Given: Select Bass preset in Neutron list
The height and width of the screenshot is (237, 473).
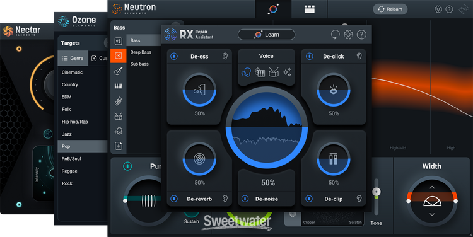Looking at the screenshot, I should (144, 40).
